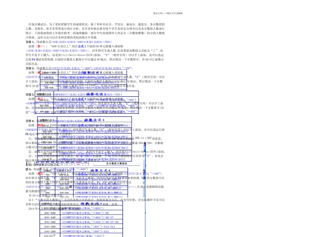
Task: Click the Ctrl+Shift+Enter text in the first method paragraph
Action: coord(72,55)
